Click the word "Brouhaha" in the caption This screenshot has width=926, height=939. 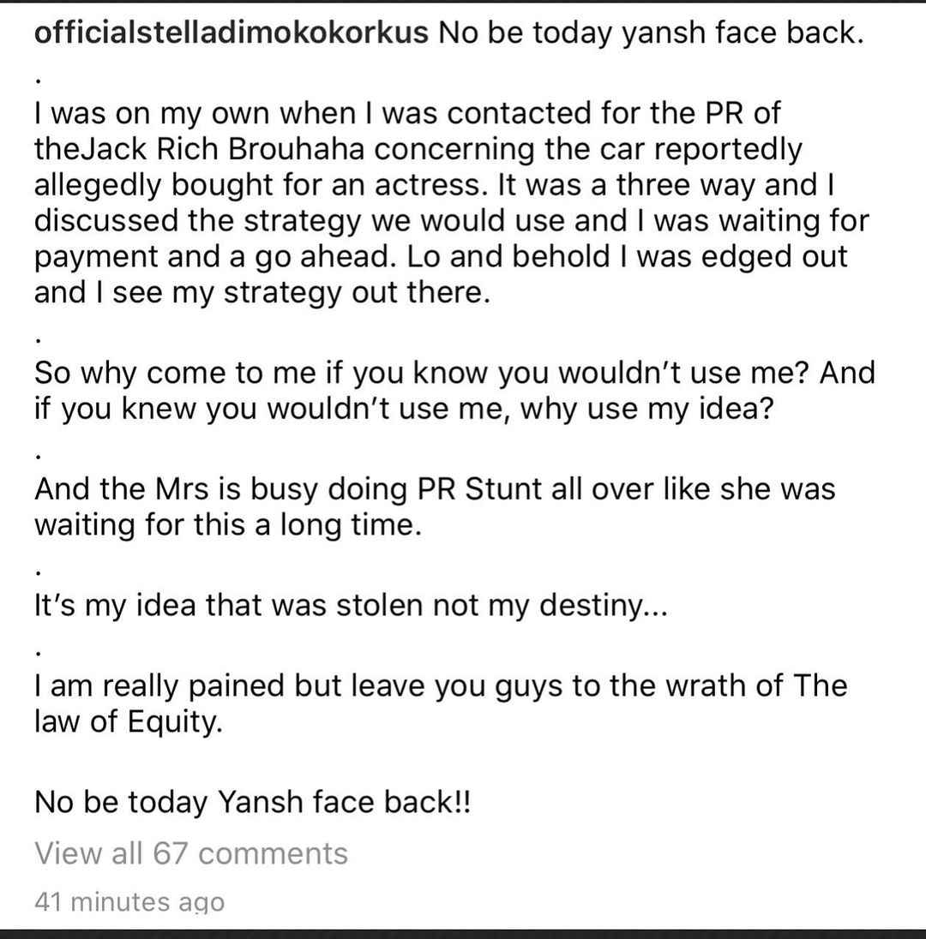pyautogui.click(x=296, y=149)
